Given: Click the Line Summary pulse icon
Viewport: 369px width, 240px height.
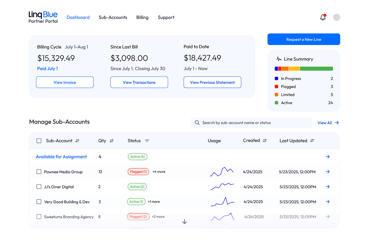Looking at the screenshot, I should [279, 59].
